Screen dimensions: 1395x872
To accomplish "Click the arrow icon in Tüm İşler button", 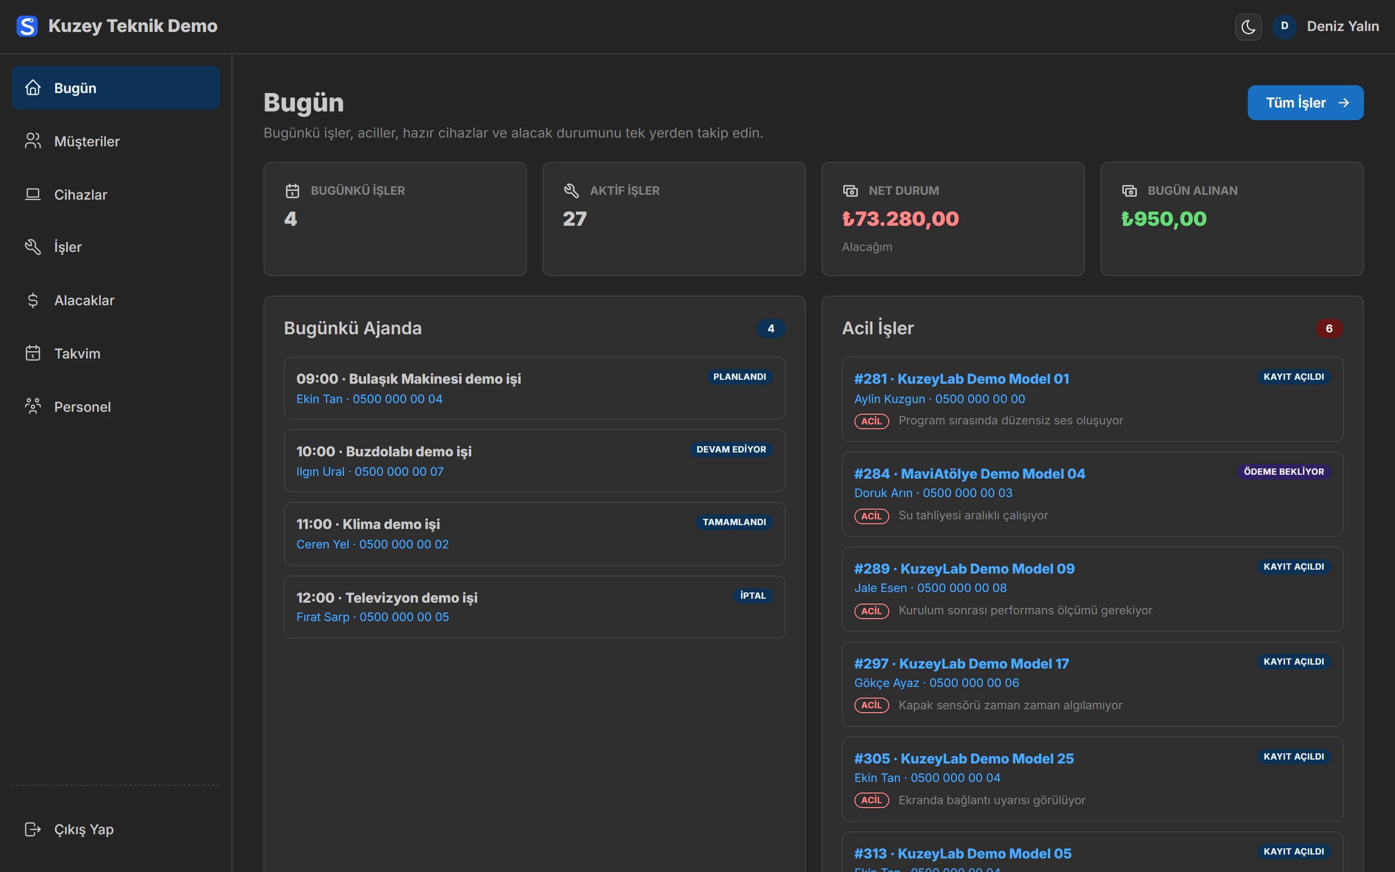I will tap(1344, 103).
